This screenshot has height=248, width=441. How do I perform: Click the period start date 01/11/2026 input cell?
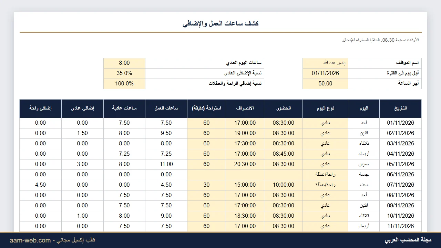(x=326, y=73)
